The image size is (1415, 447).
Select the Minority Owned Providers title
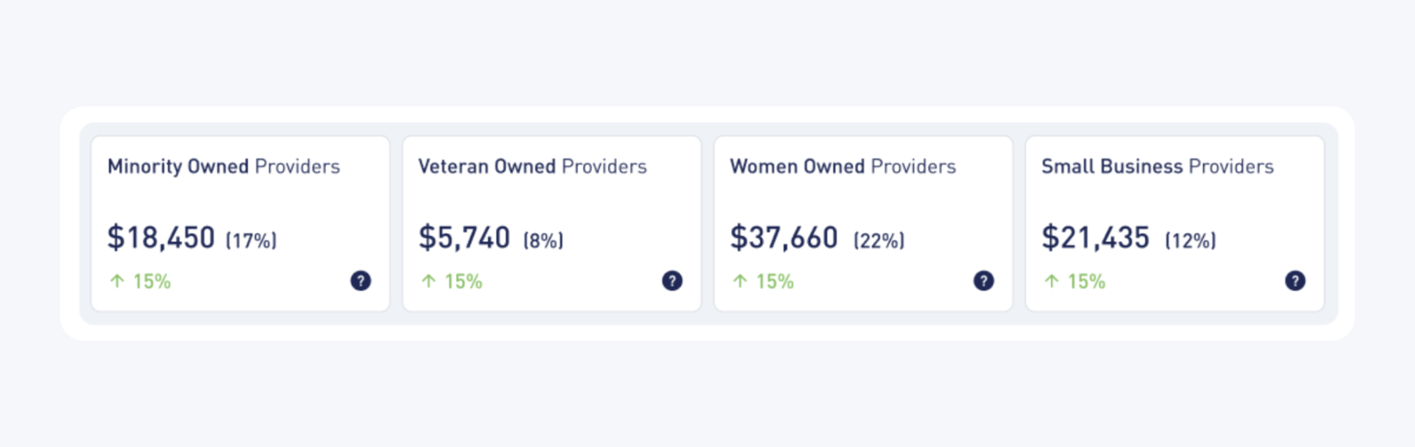click(x=224, y=166)
